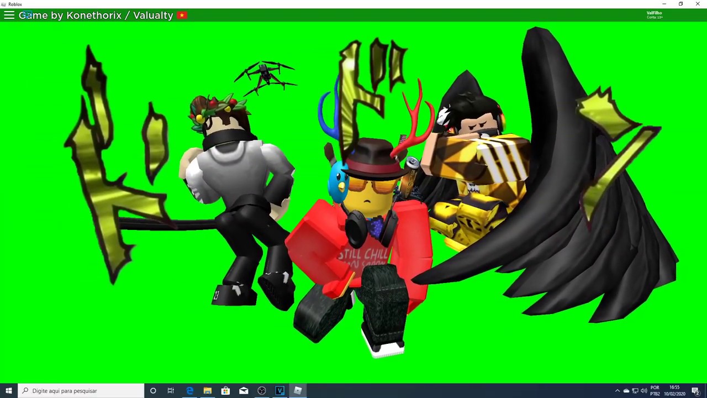Open File Explorer from the taskbar
707x398 pixels.
click(207, 391)
